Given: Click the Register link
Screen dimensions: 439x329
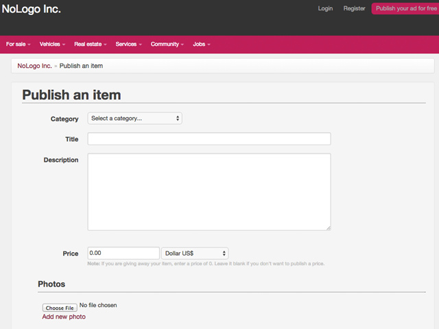Looking at the screenshot, I should [x=354, y=8].
